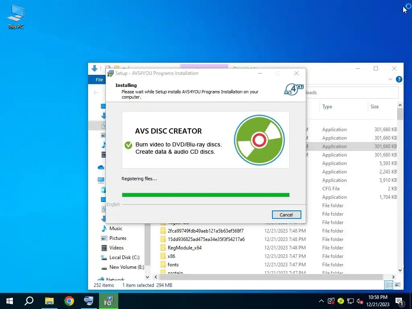Select folder 2fca99749fdb49aeb121a5b63ef568f7
This screenshot has height=309, width=412.
point(206,231)
